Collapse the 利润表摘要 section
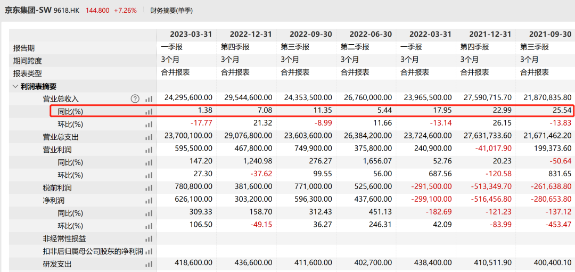Screen dimensions: 575x272 click(15, 87)
